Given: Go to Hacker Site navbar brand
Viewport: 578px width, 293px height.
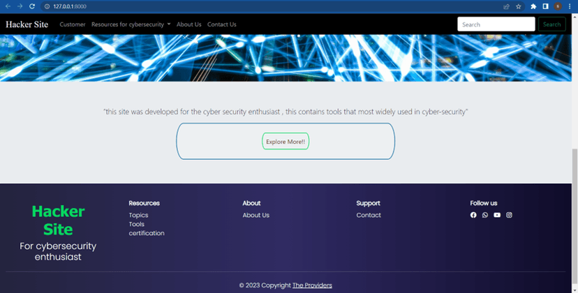Looking at the screenshot, I should 27,24.
